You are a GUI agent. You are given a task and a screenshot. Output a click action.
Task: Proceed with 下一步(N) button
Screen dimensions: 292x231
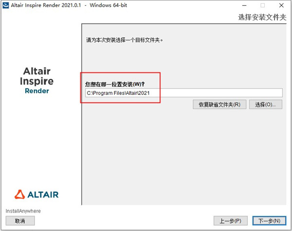[x=269, y=221]
